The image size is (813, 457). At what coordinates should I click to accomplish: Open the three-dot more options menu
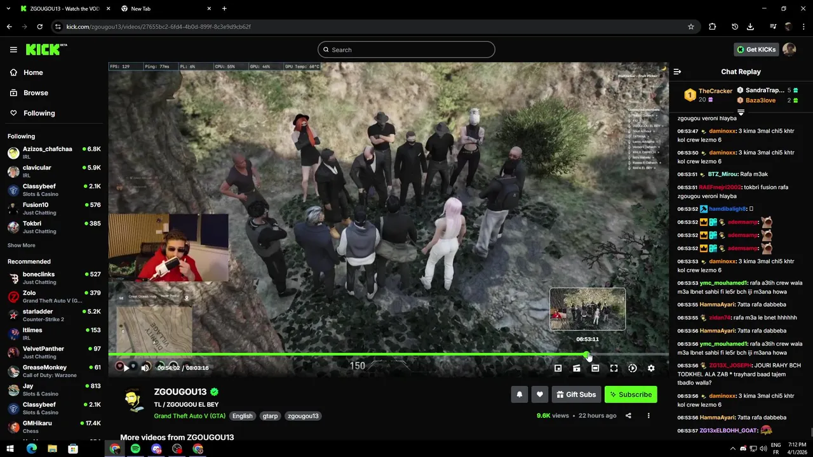pyautogui.click(x=648, y=416)
